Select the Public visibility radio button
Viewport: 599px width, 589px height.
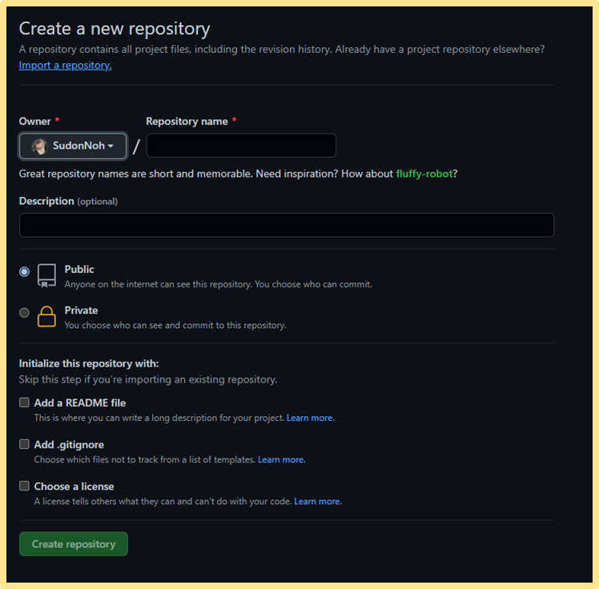pyautogui.click(x=24, y=271)
